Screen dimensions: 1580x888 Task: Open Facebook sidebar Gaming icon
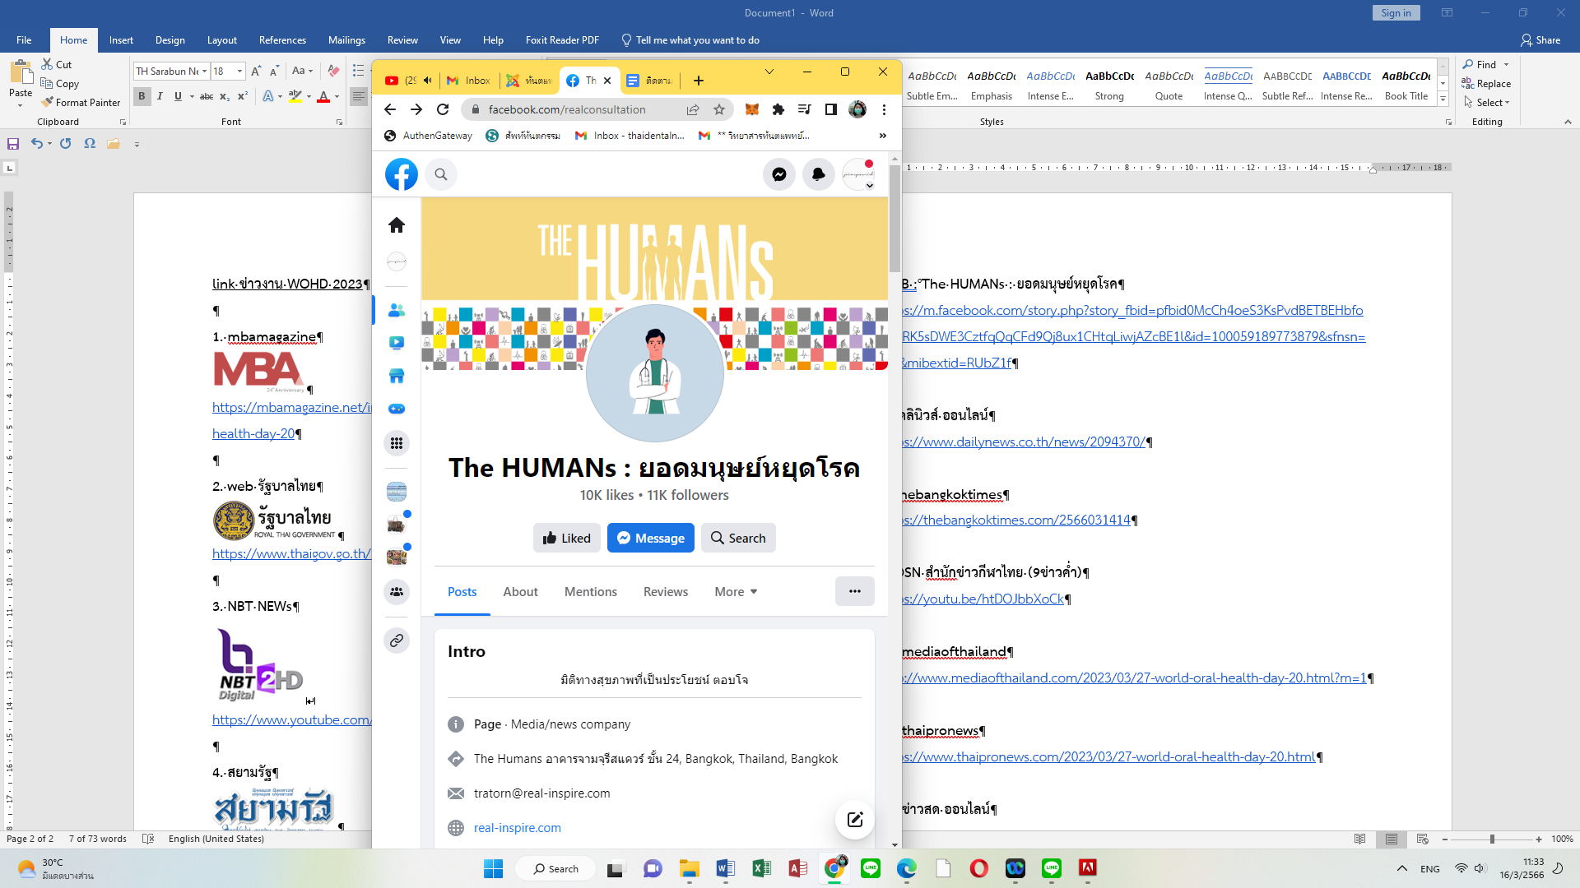[397, 409]
